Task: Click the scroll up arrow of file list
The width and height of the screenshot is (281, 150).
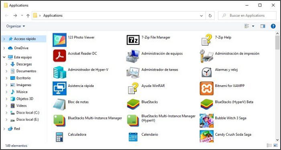Action: (x=277, y=34)
